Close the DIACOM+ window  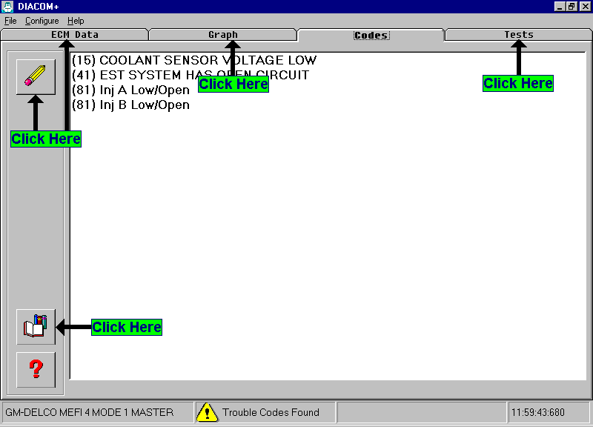tap(585, 6)
